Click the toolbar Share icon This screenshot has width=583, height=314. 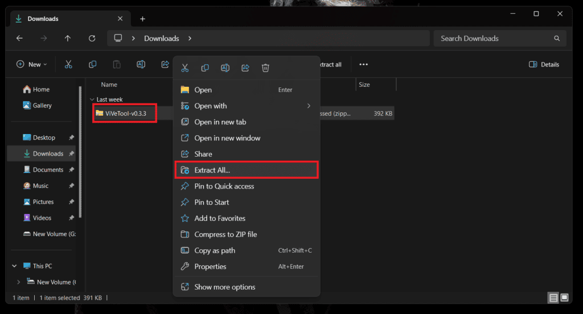(165, 64)
